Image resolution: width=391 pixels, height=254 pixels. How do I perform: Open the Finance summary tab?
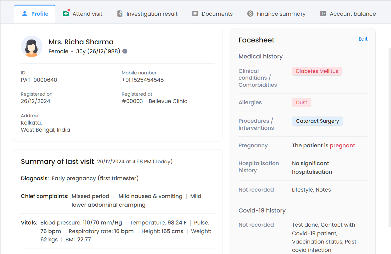coord(276,14)
